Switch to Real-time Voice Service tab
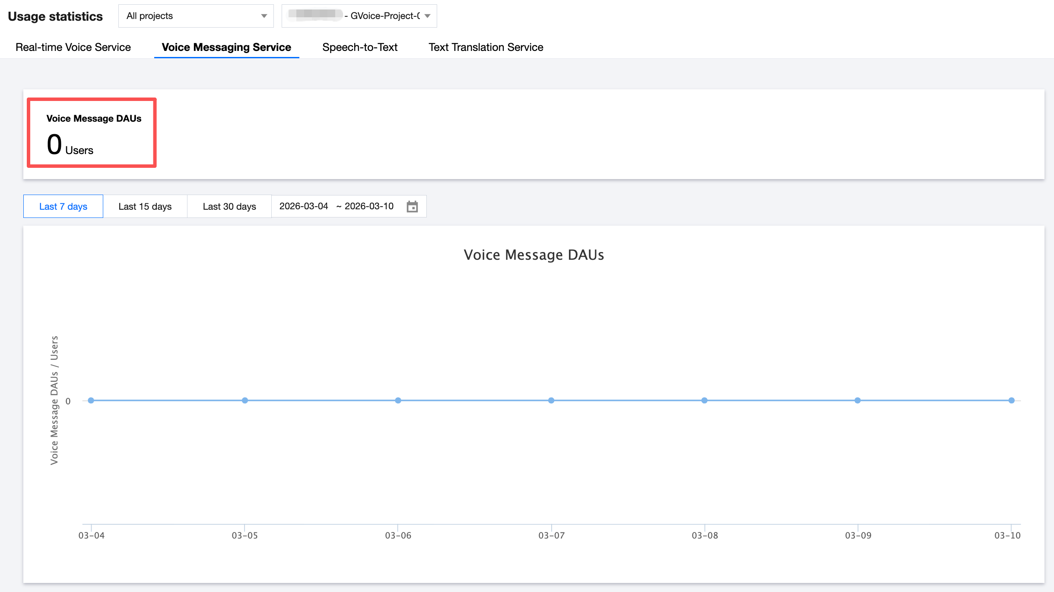The width and height of the screenshot is (1054, 592). click(x=73, y=47)
